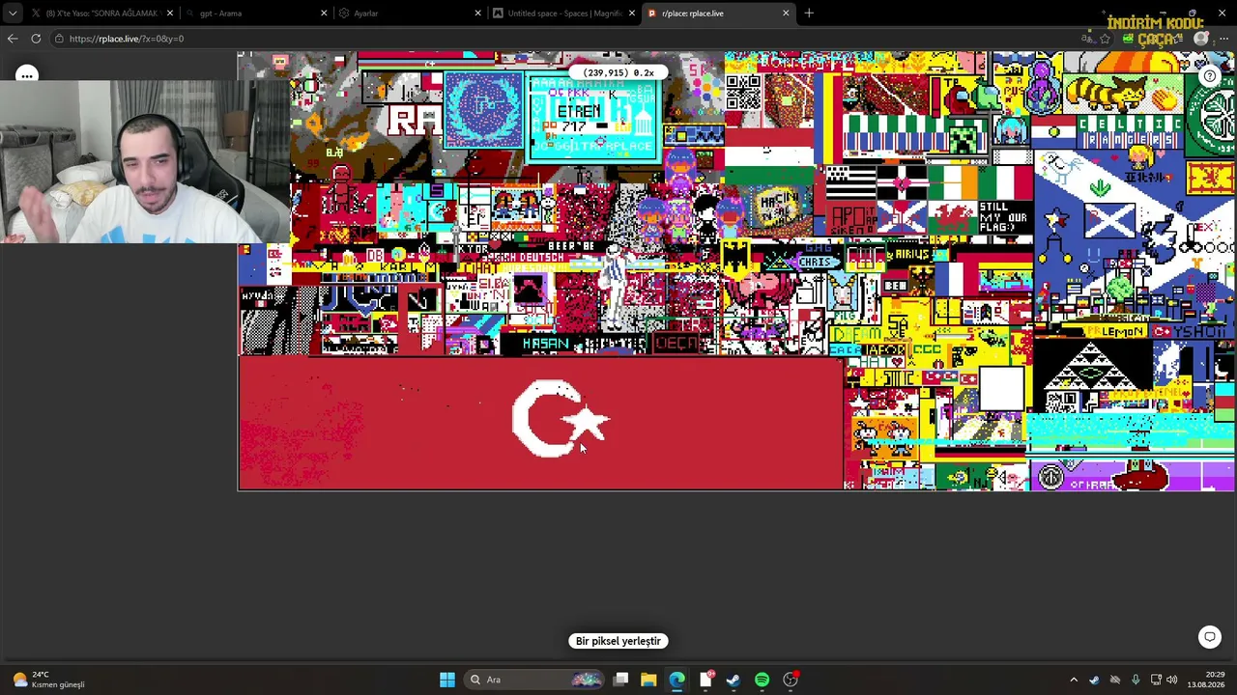Click the Turkish flag crescent on canvas
Viewport: 1237px width, 695px height.
[549, 419]
